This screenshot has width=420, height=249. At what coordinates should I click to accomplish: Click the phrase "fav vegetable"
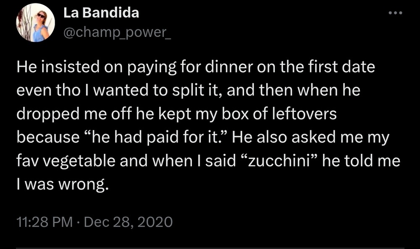(66, 161)
